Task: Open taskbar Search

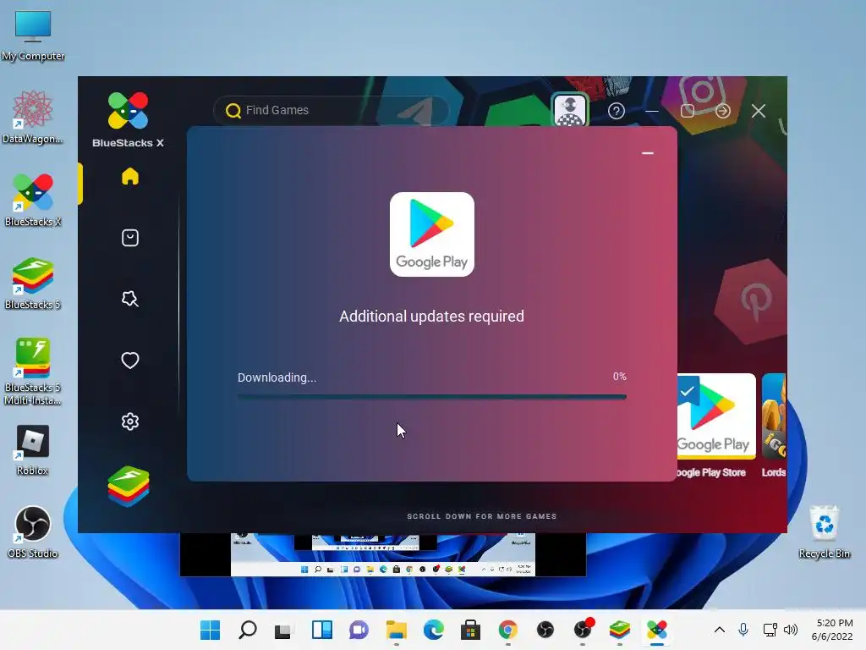Action: [x=248, y=630]
